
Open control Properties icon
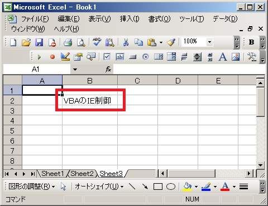[78, 57]
